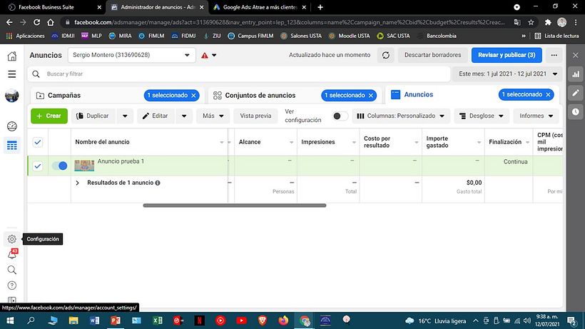585x329 pixels.
Task: Open PowerPoint from the Windows taskbar
Action: coord(116,320)
